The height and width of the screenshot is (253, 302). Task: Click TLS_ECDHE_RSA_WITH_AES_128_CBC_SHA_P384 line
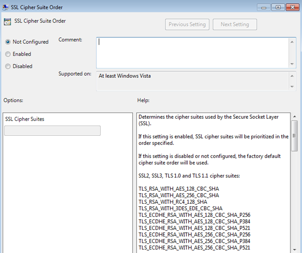point(195,222)
